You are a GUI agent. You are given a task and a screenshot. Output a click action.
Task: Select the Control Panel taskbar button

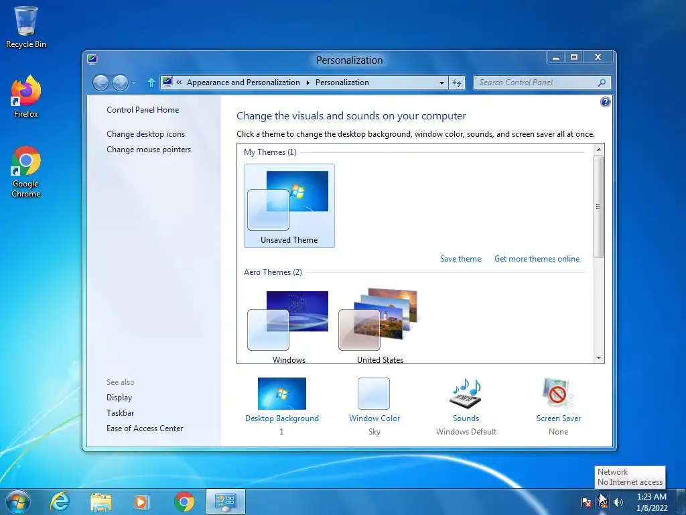point(226,502)
